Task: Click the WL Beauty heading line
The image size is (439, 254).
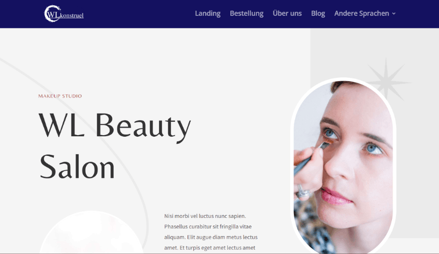Action: pyautogui.click(x=115, y=125)
